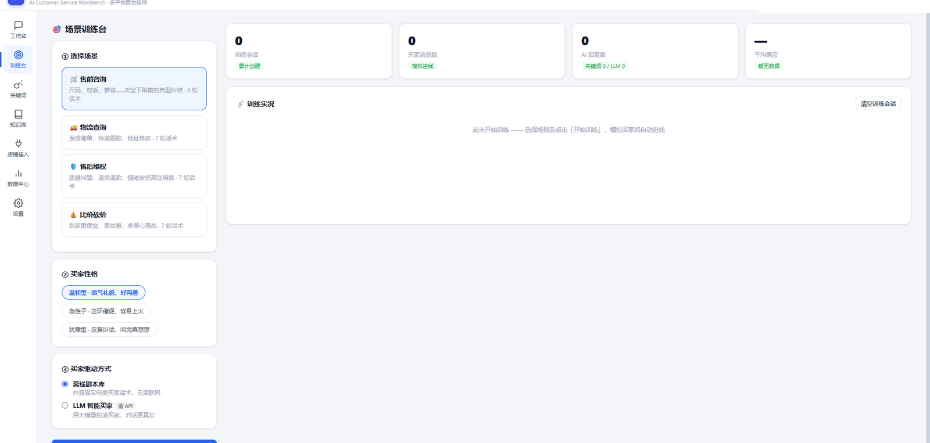Click the 暂无数据 tag under 平均响应
Viewport: 930px width, 443px height.
pyautogui.click(x=769, y=66)
